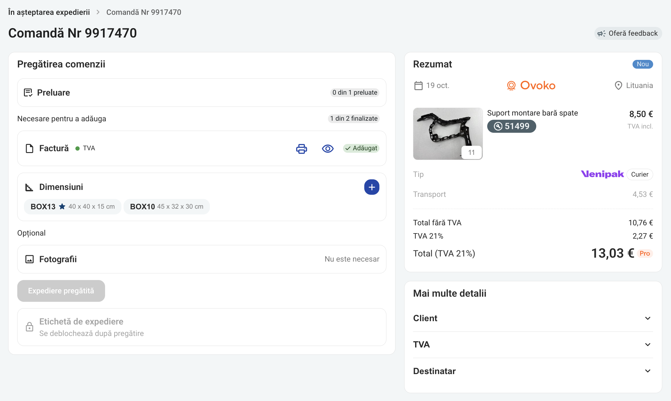Click the 0 din 1 preluate badge
This screenshot has height=401, width=671.
pyautogui.click(x=355, y=93)
